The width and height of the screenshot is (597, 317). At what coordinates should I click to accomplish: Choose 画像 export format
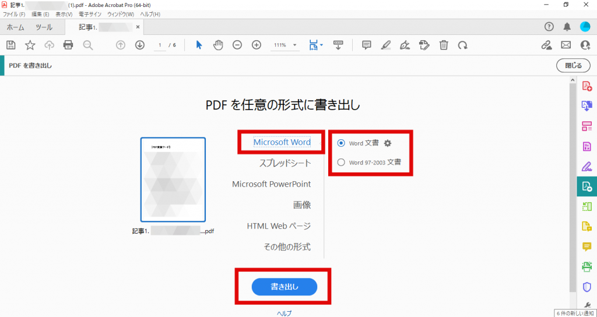coord(302,205)
